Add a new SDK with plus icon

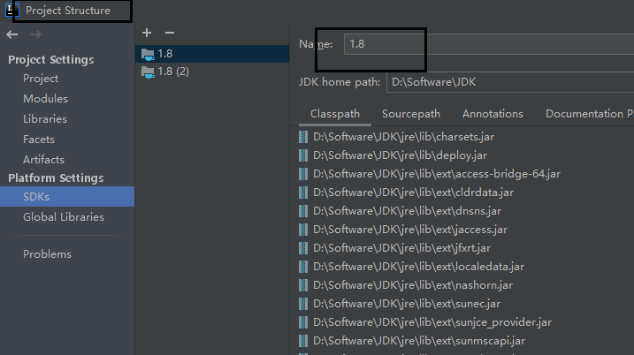[x=147, y=33]
